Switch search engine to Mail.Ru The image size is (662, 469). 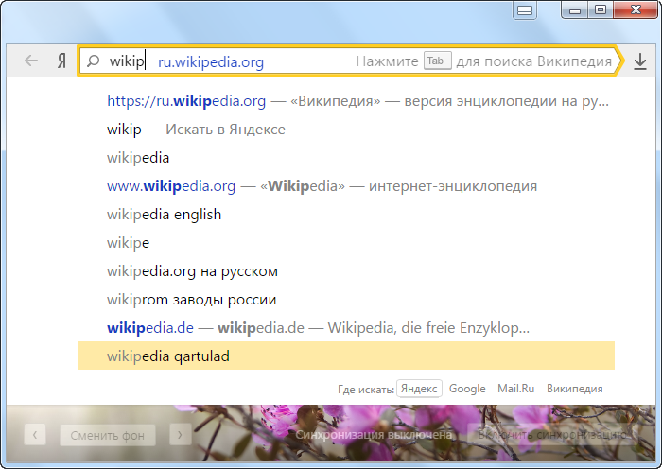516,389
